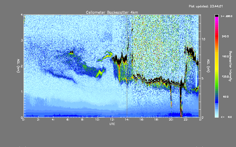Click the 'Plot updated: 23:44:01' timestamp

[206, 6]
